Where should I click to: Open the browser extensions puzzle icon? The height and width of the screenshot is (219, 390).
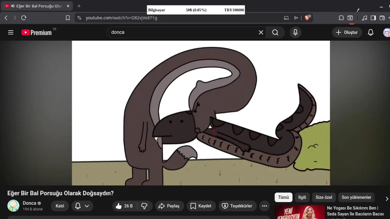tap(341, 18)
